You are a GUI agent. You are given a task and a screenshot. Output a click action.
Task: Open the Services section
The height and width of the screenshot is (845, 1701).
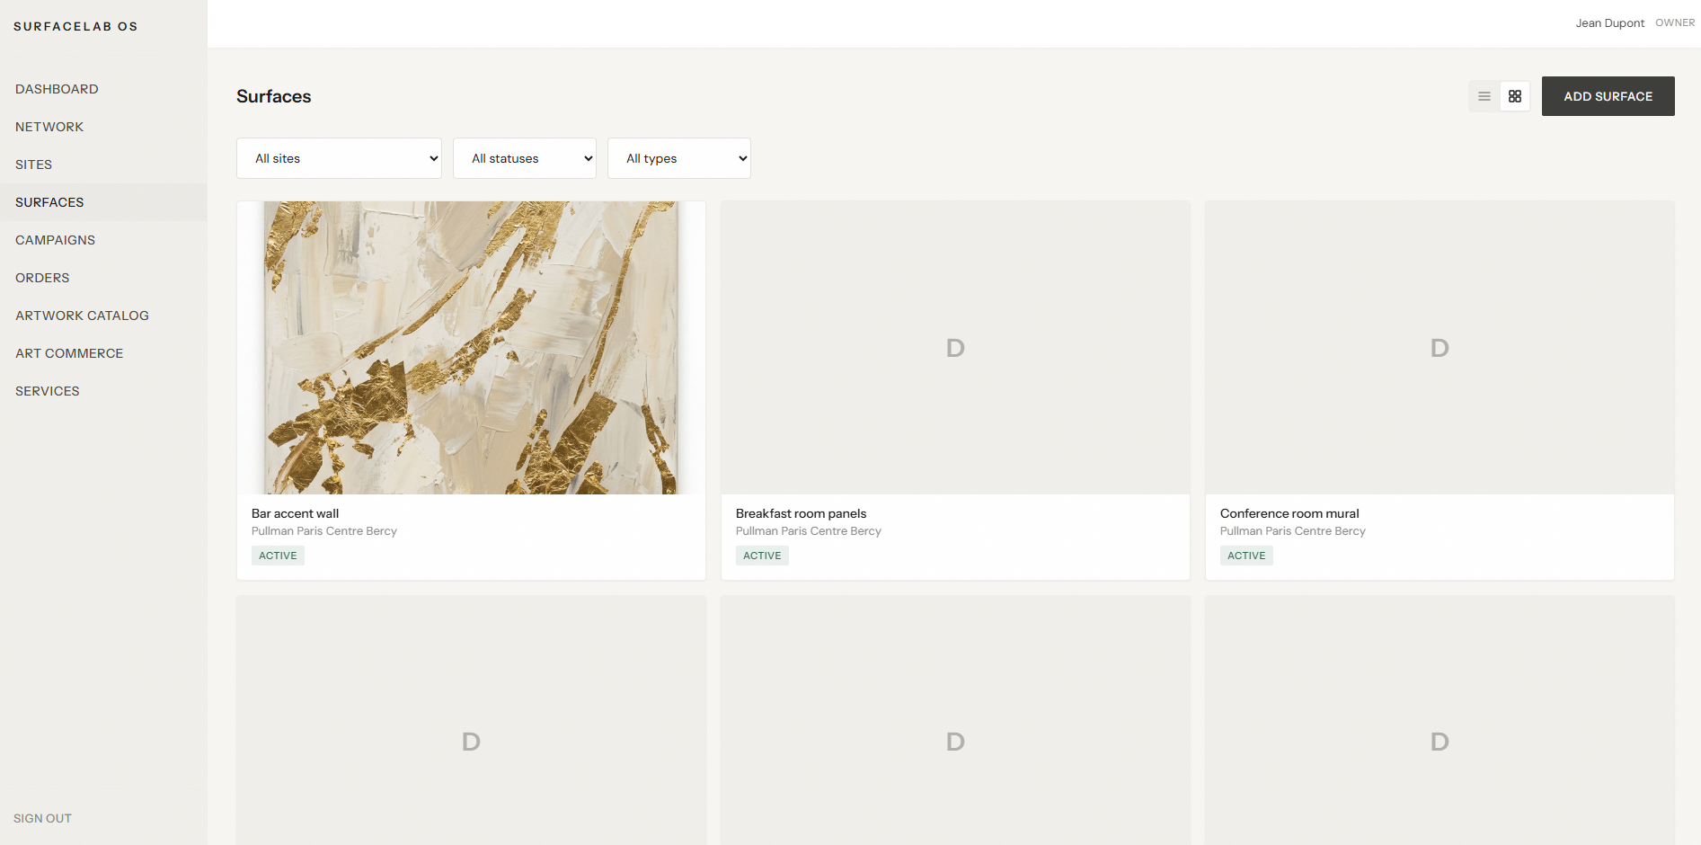(x=48, y=391)
